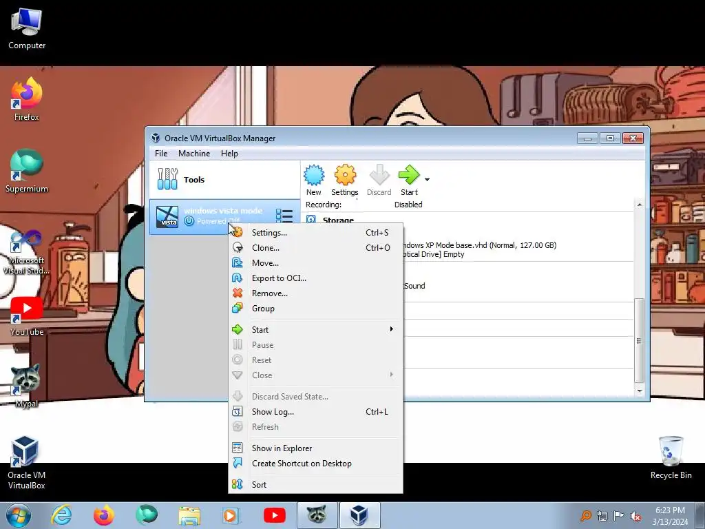The height and width of the screenshot is (529, 705).
Task: Click the Sort icon in context menu
Action: click(x=238, y=484)
